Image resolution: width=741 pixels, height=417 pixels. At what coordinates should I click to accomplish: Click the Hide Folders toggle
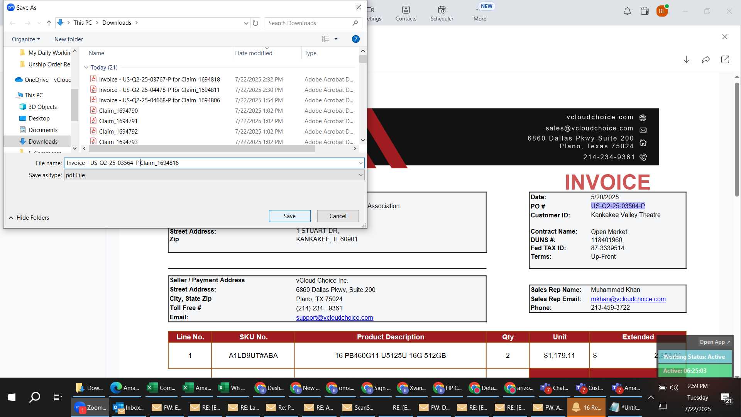point(29,218)
